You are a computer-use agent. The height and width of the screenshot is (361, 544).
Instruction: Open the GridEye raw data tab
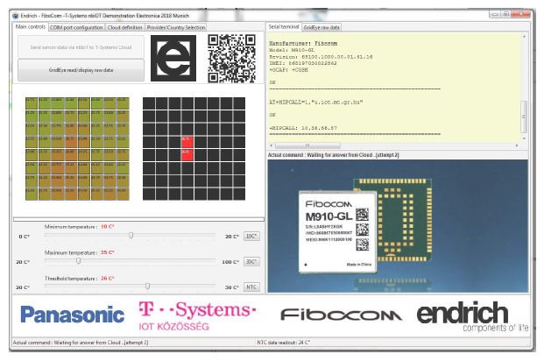click(x=321, y=27)
